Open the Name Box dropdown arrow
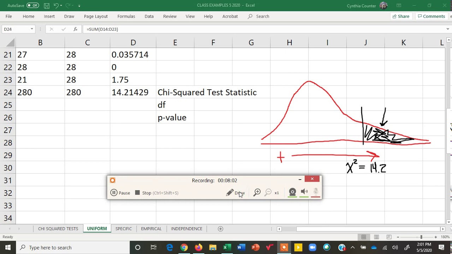The height and width of the screenshot is (254, 452). click(32, 29)
